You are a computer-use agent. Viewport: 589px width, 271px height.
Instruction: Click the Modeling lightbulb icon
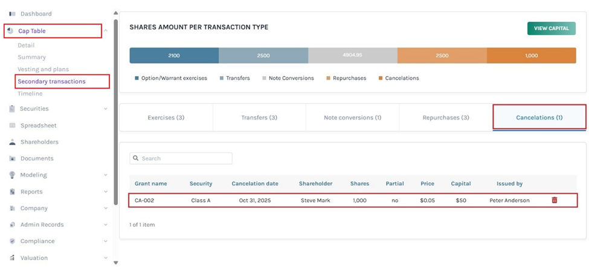point(12,175)
